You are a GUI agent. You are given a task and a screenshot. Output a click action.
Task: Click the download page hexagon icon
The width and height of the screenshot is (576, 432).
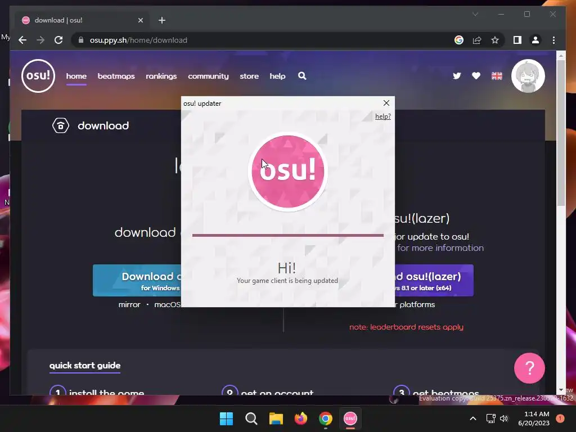click(x=61, y=125)
